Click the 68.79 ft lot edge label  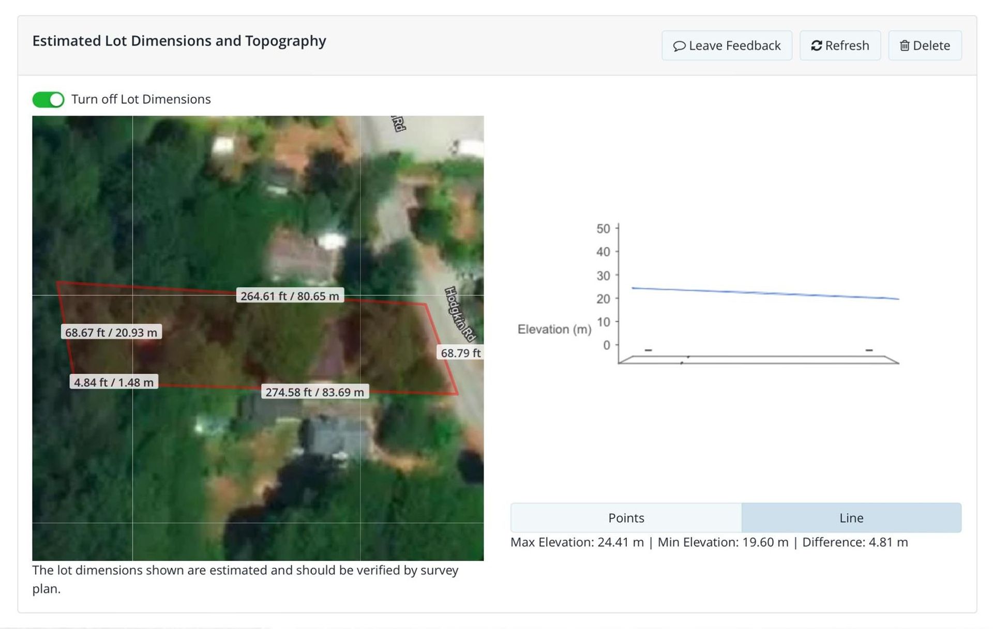(460, 353)
